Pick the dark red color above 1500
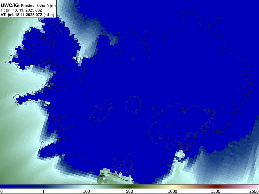This screenshot has width=259, height=194. 216,186
